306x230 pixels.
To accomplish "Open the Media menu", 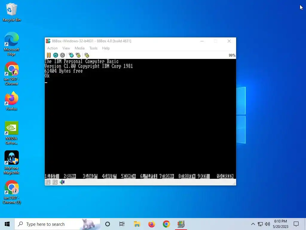I will click(x=79, y=48).
